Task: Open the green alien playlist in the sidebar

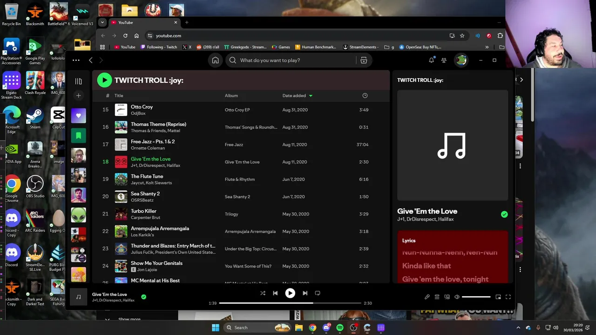Action: [78, 215]
